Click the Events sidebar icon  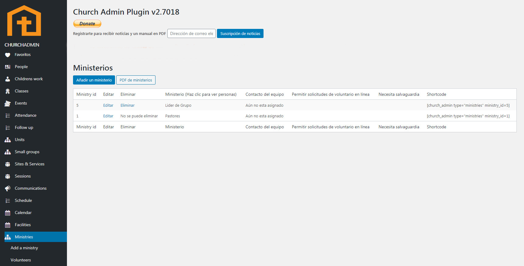tap(8, 103)
